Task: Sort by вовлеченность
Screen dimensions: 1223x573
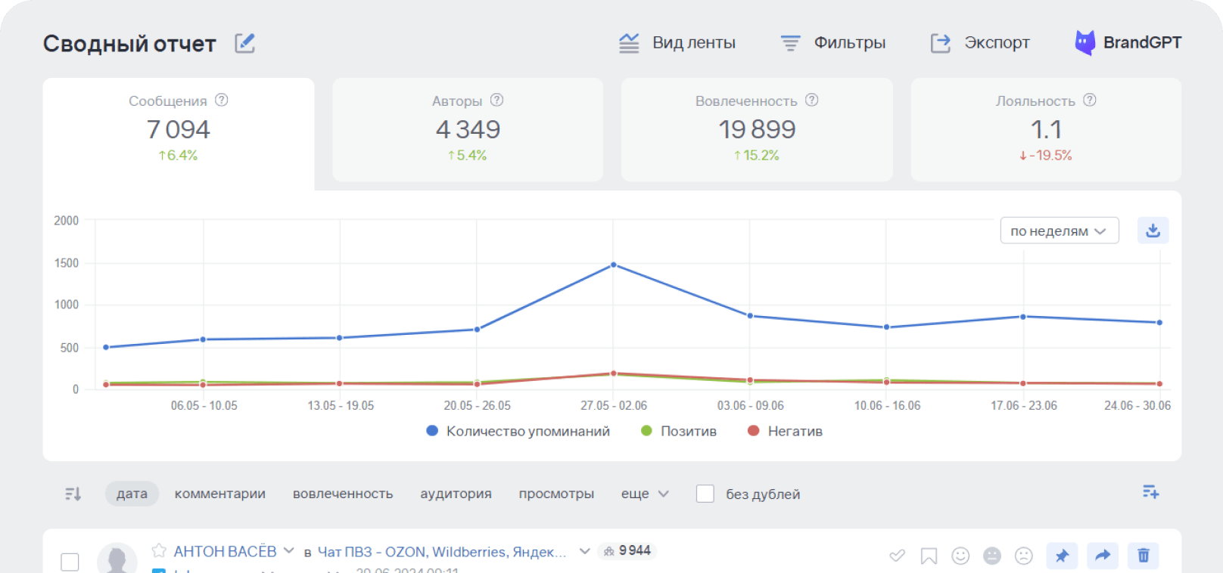Action: click(343, 494)
